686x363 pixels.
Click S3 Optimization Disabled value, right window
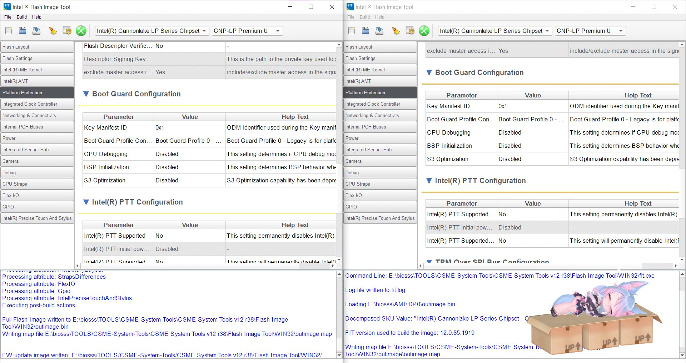point(533,159)
